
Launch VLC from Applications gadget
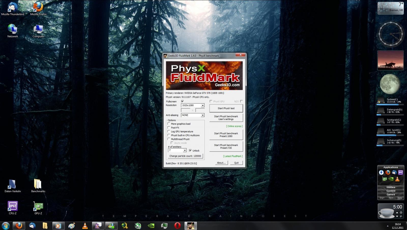(x=397, y=179)
